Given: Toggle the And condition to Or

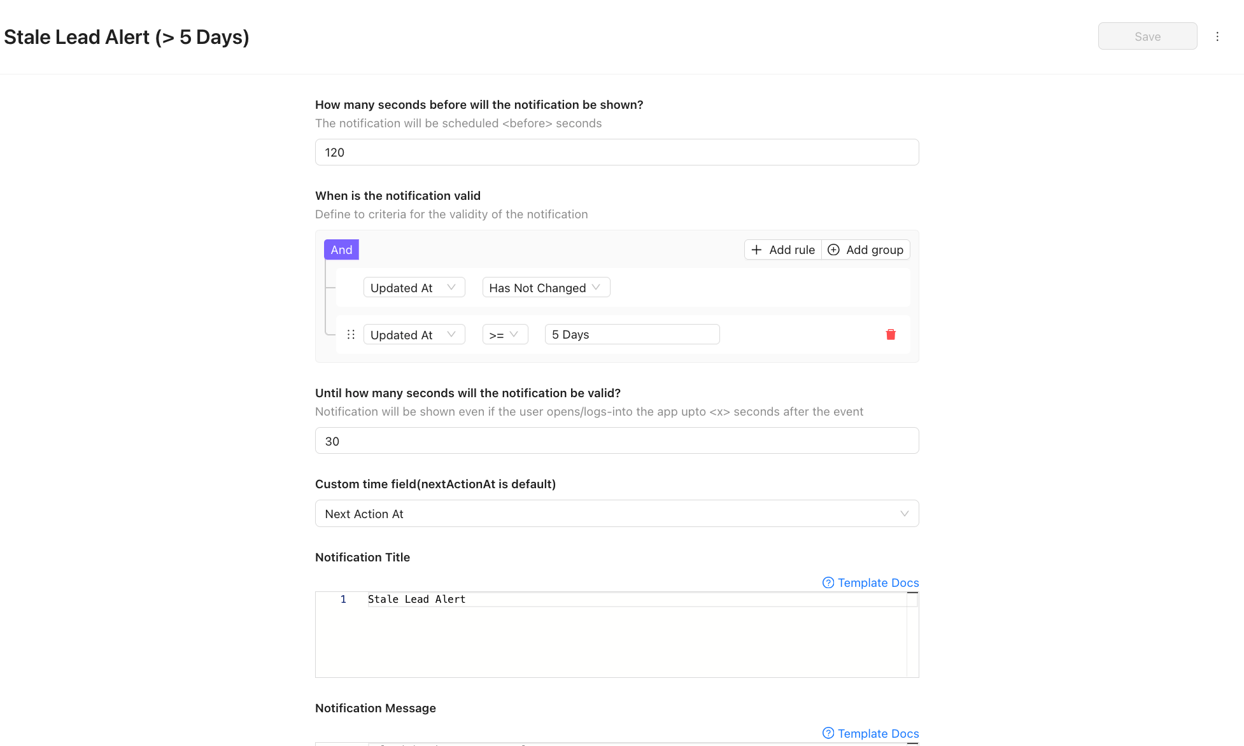Looking at the screenshot, I should tap(341, 250).
